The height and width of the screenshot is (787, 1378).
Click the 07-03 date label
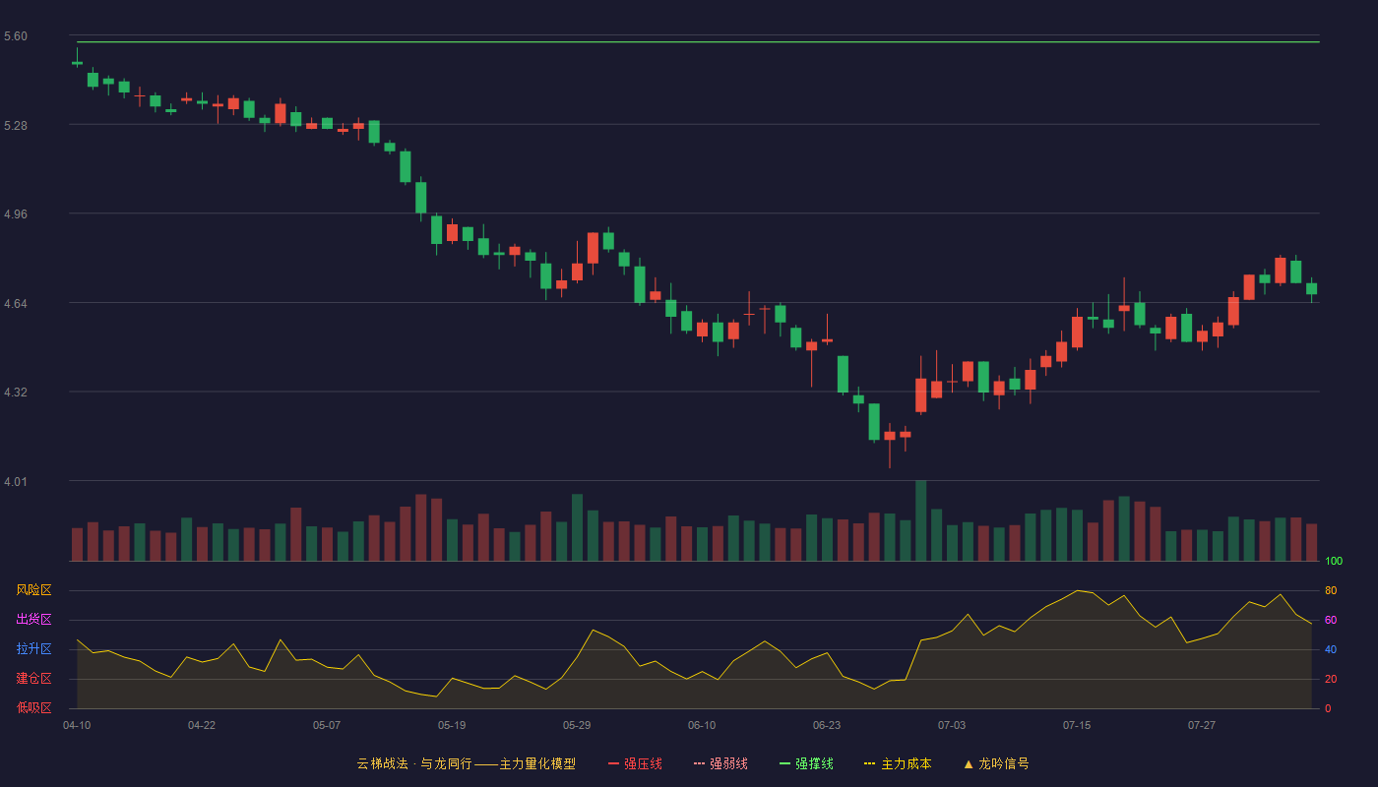[x=952, y=725]
